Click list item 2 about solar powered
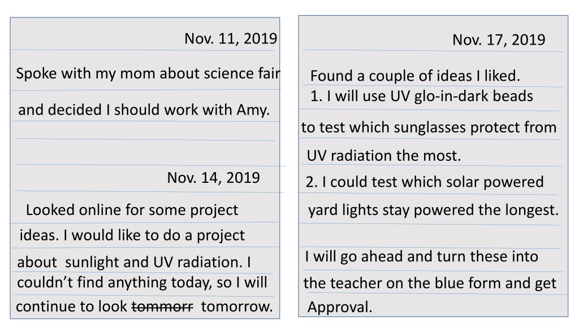This screenshot has width=579, height=325. click(425, 182)
